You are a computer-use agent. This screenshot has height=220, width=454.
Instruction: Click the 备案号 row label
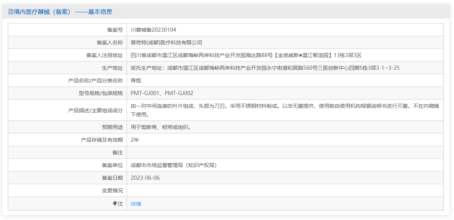coord(115,30)
